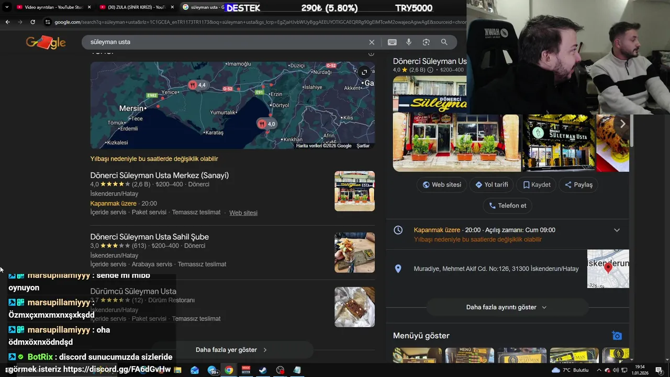Click the Kapanmak üzere hours text

pyautogui.click(x=437, y=230)
